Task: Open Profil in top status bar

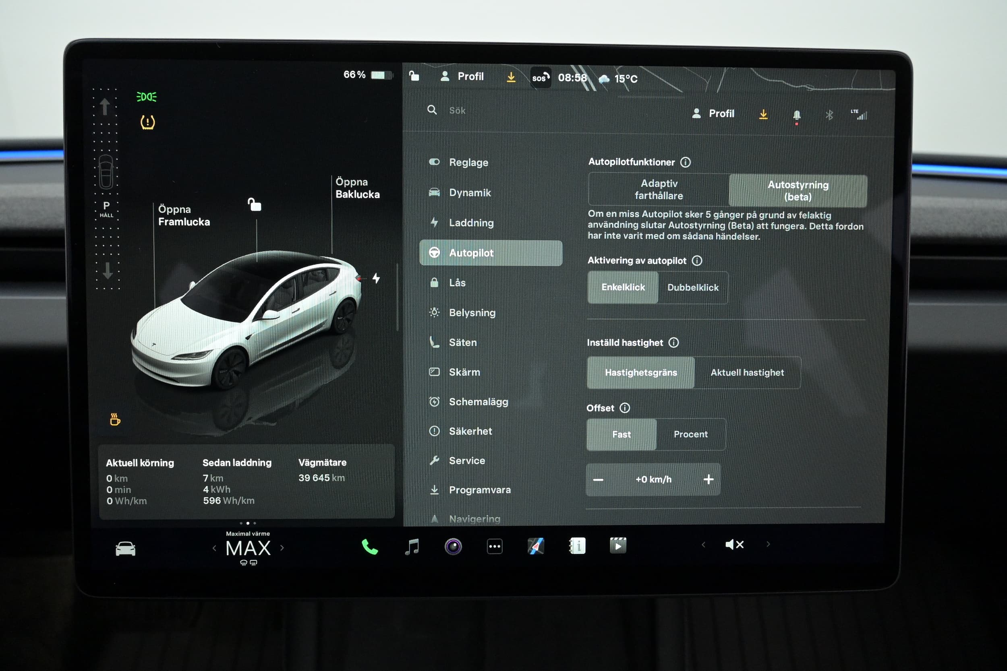Action: click(x=462, y=76)
